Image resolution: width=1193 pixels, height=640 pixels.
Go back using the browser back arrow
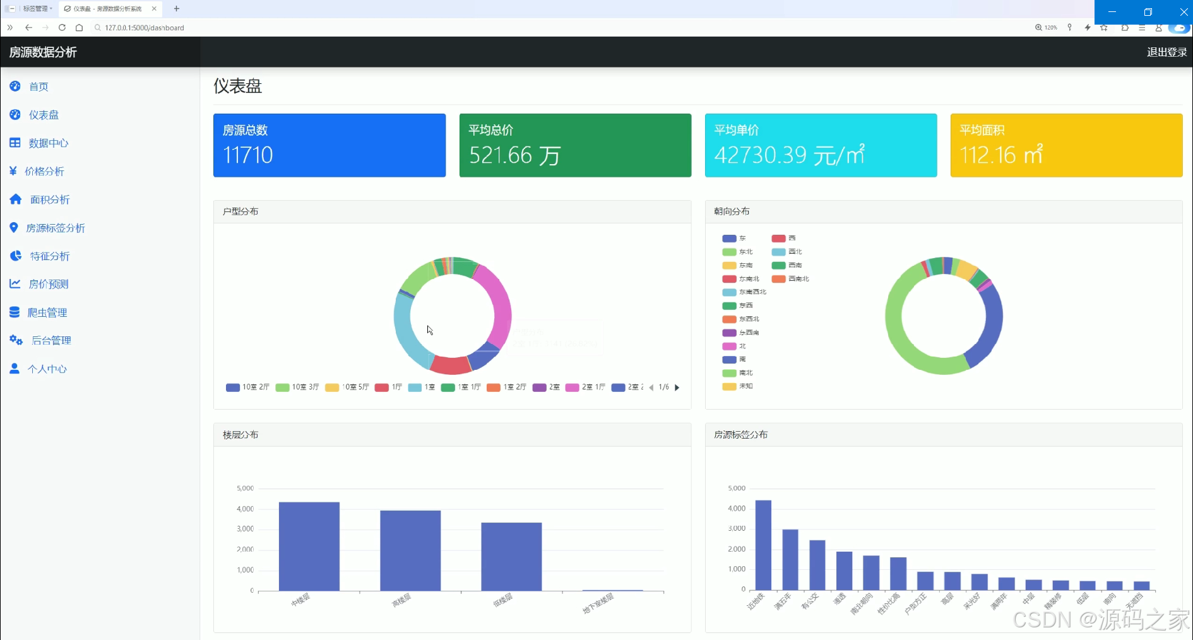pos(28,28)
